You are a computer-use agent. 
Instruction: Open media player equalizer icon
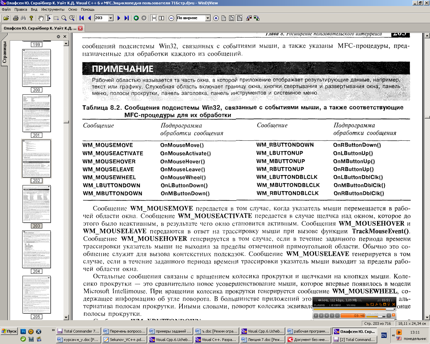[368, 304]
